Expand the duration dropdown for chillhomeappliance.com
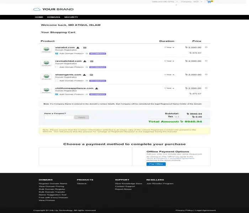249x213 pixels. tap(169, 88)
